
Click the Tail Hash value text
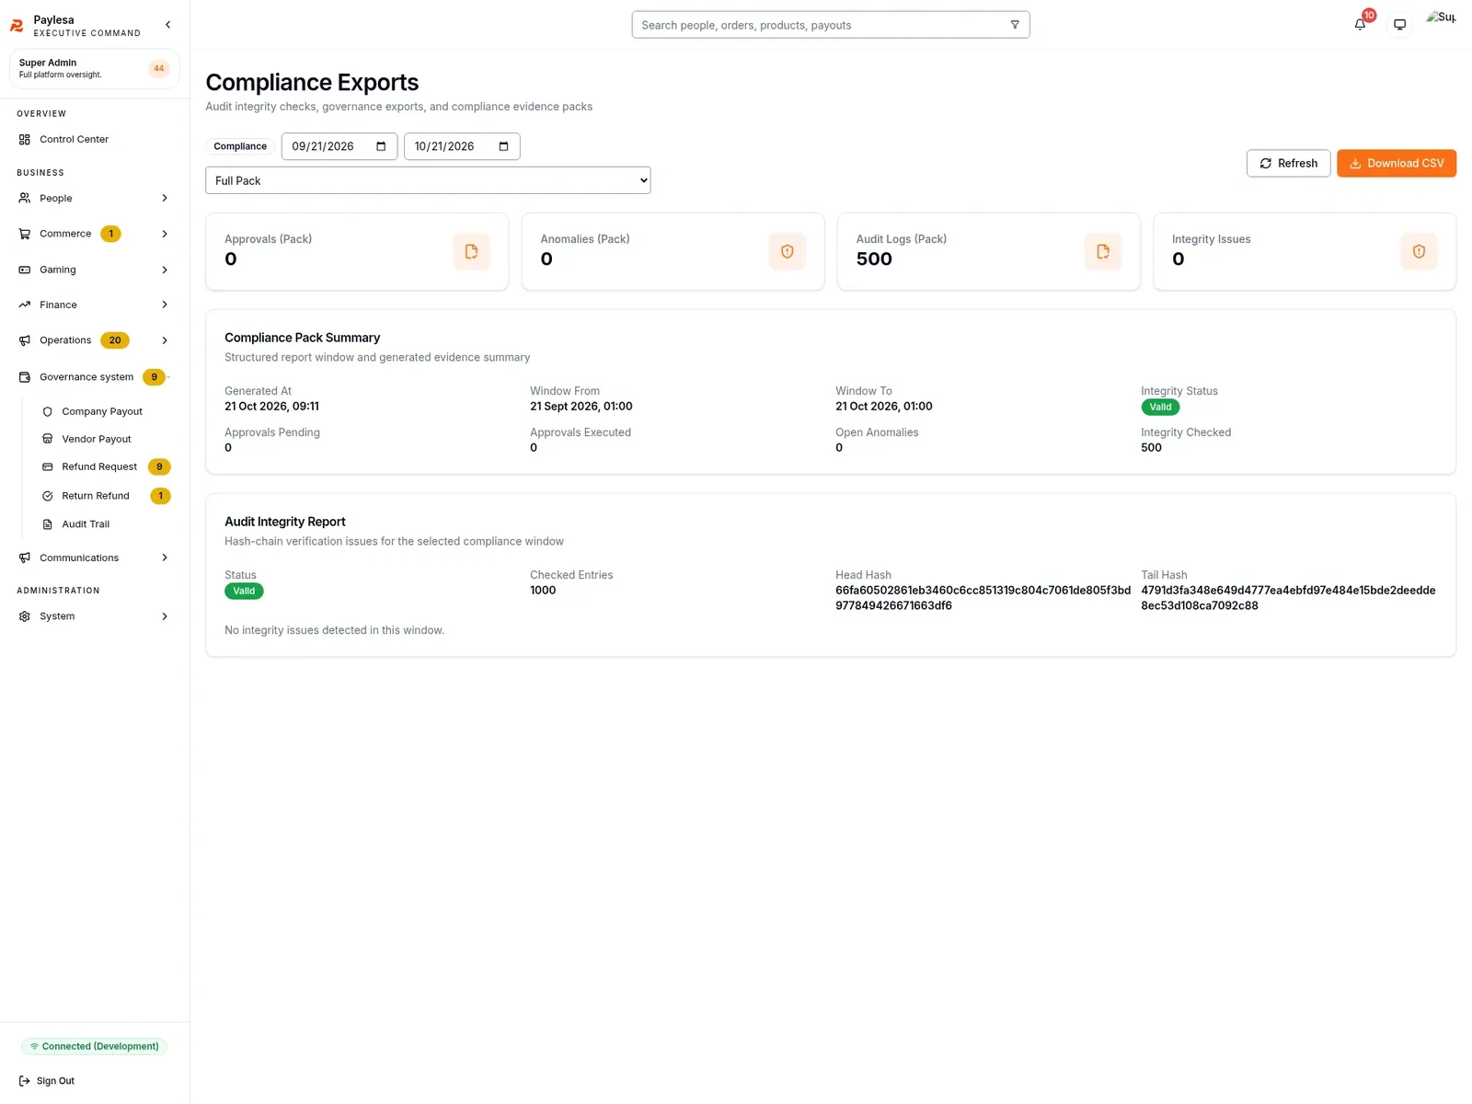[x=1288, y=598]
